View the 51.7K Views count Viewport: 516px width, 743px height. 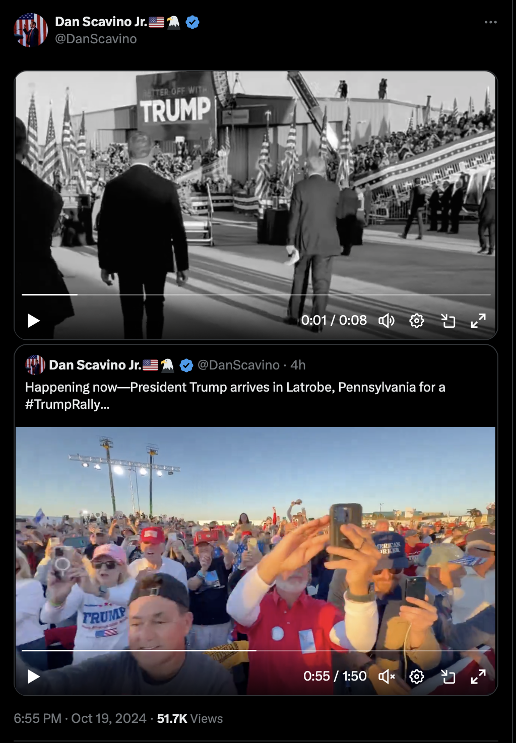coord(190,718)
